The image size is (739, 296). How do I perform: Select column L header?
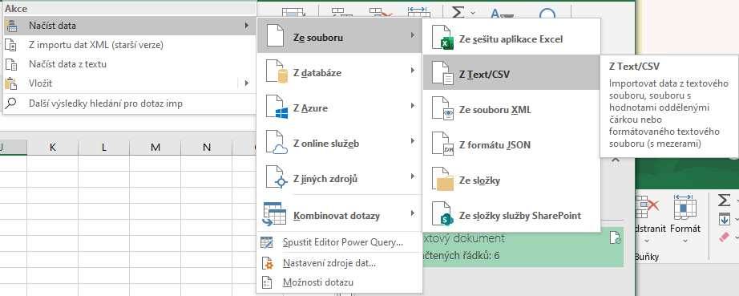103,147
